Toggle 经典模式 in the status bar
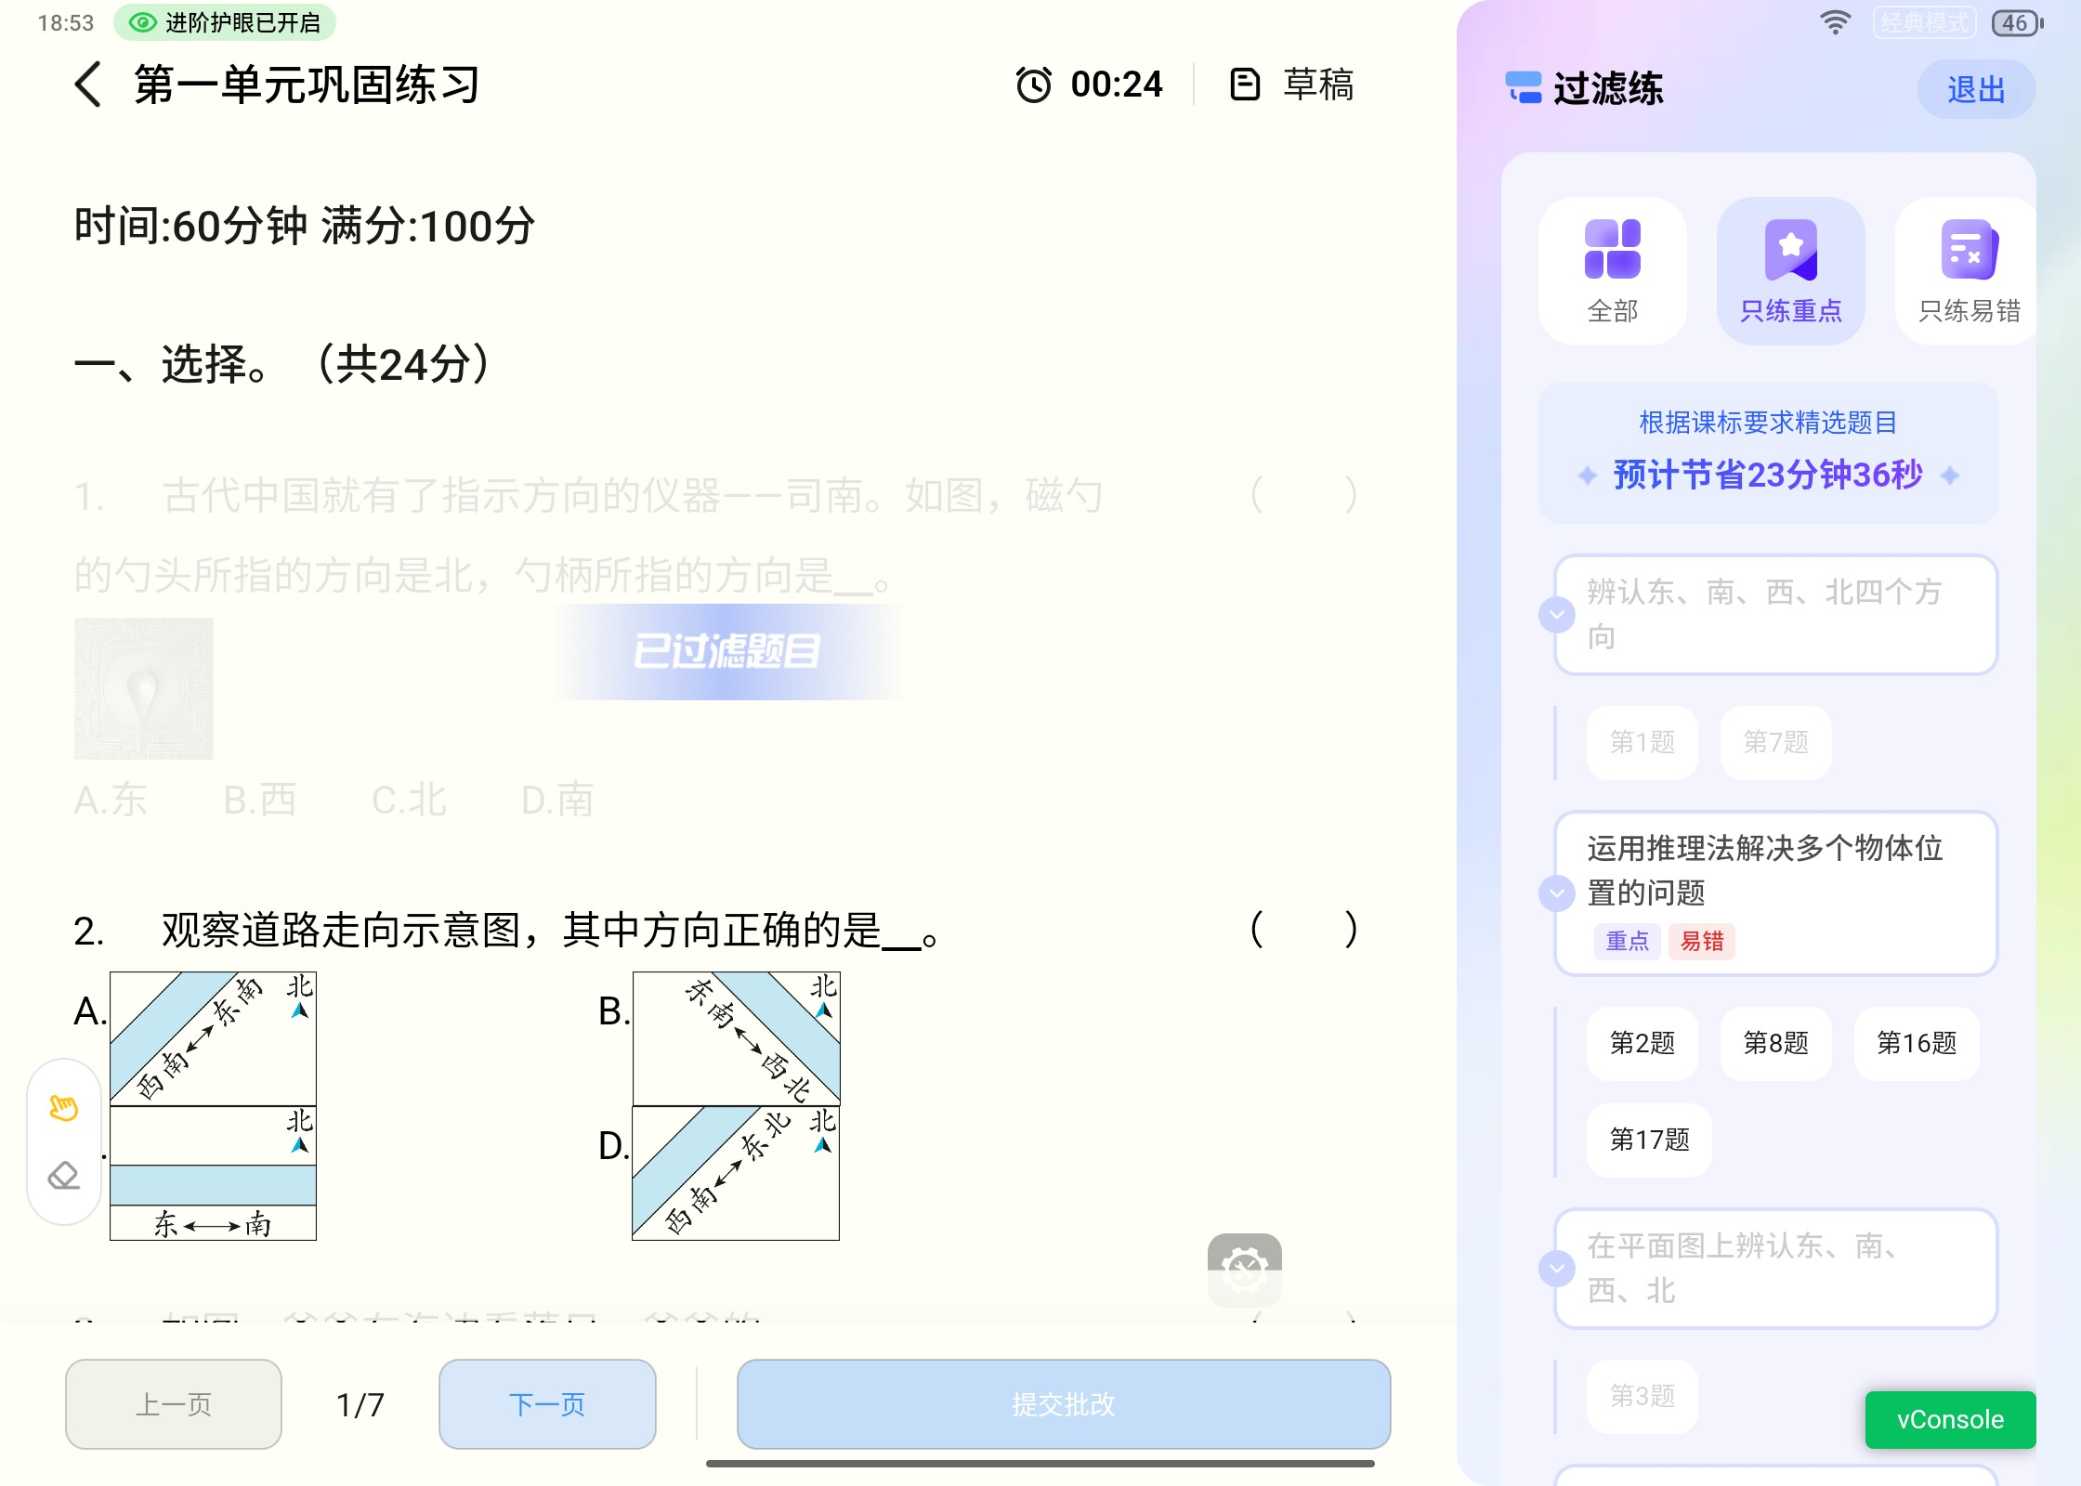The image size is (2081, 1486). tap(1924, 22)
